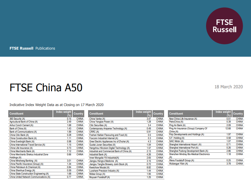Select 'China Yangtze Power (A)'
The image size is (251, 189).
pos(101,122)
